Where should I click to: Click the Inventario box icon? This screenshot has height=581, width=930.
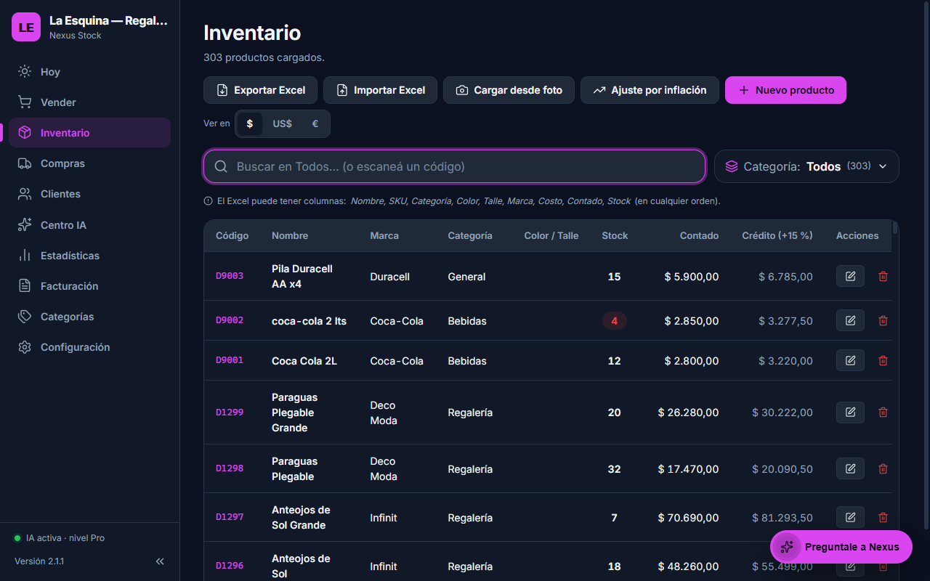[x=25, y=133]
